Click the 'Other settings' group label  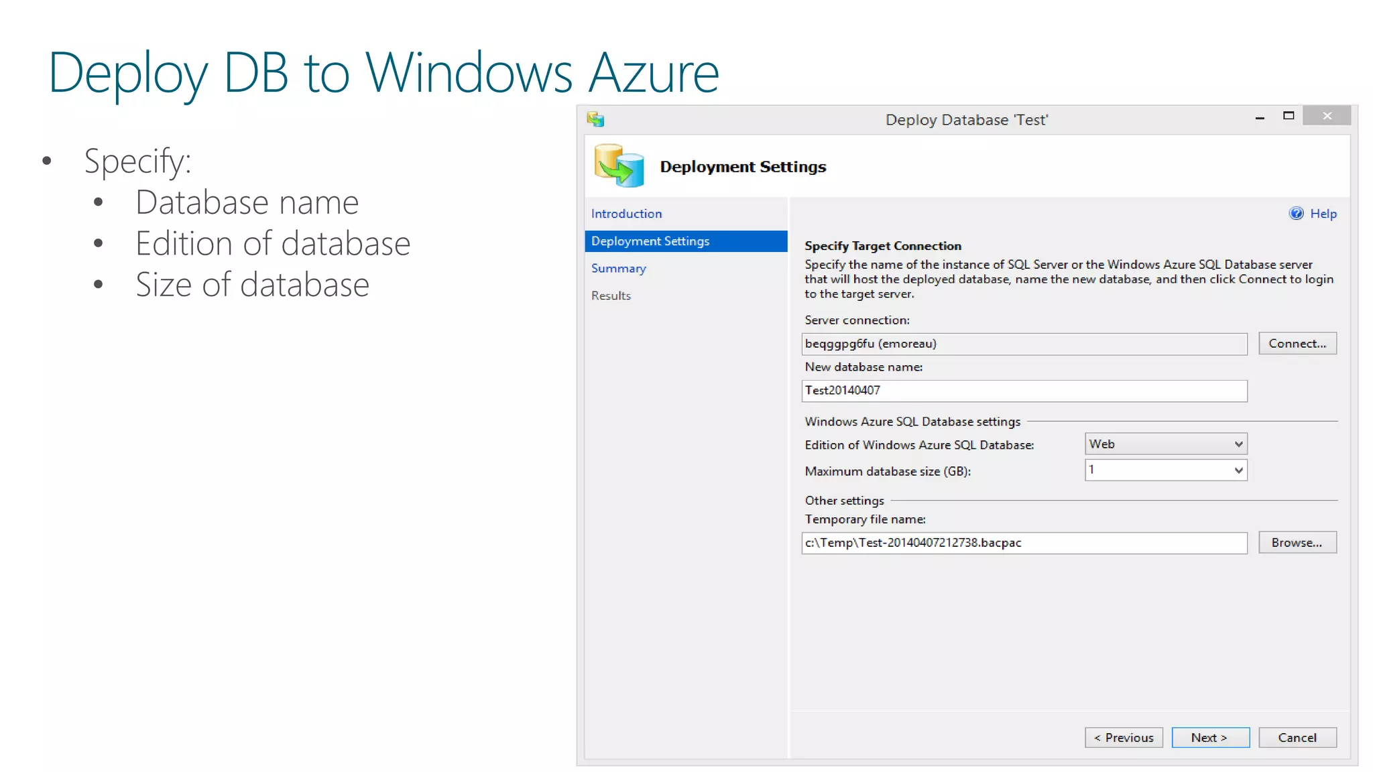tap(844, 501)
